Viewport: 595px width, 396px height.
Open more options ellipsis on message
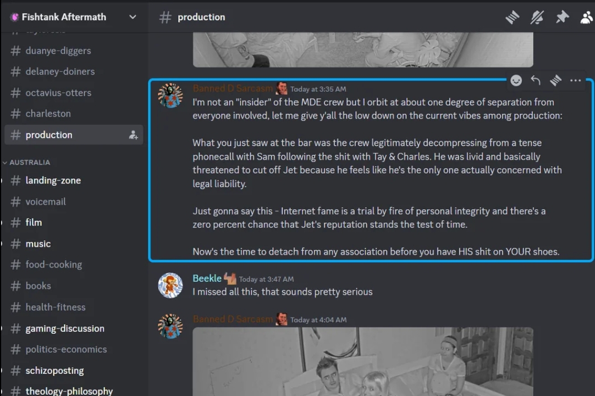[576, 80]
